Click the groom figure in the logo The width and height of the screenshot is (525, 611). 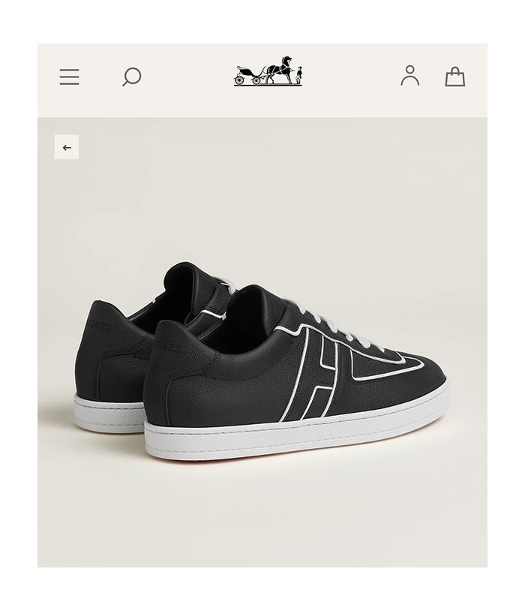299,76
